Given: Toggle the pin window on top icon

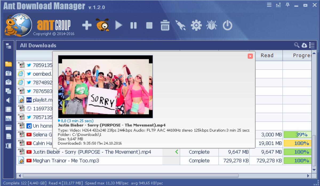Looking at the screenshot, I should point(287,5).
